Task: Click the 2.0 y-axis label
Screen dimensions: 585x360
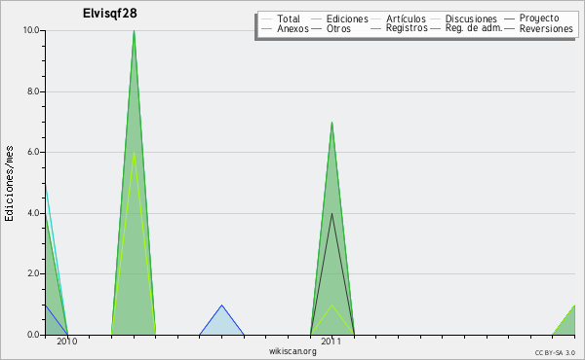Action: coord(33,273)
